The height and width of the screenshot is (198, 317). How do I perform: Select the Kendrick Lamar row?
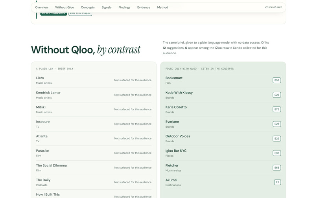click(x=94, y=95)
